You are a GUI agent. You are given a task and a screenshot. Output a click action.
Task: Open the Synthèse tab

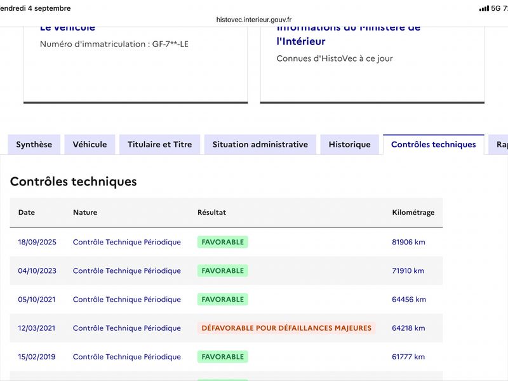[34, 145]
